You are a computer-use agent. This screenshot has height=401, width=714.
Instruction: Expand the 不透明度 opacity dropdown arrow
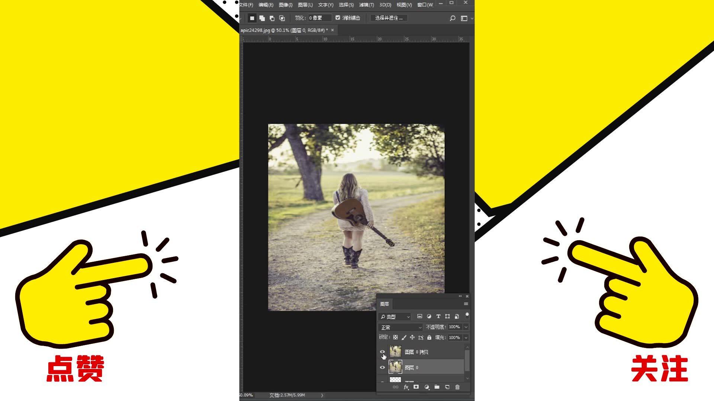tap(466, 327)
